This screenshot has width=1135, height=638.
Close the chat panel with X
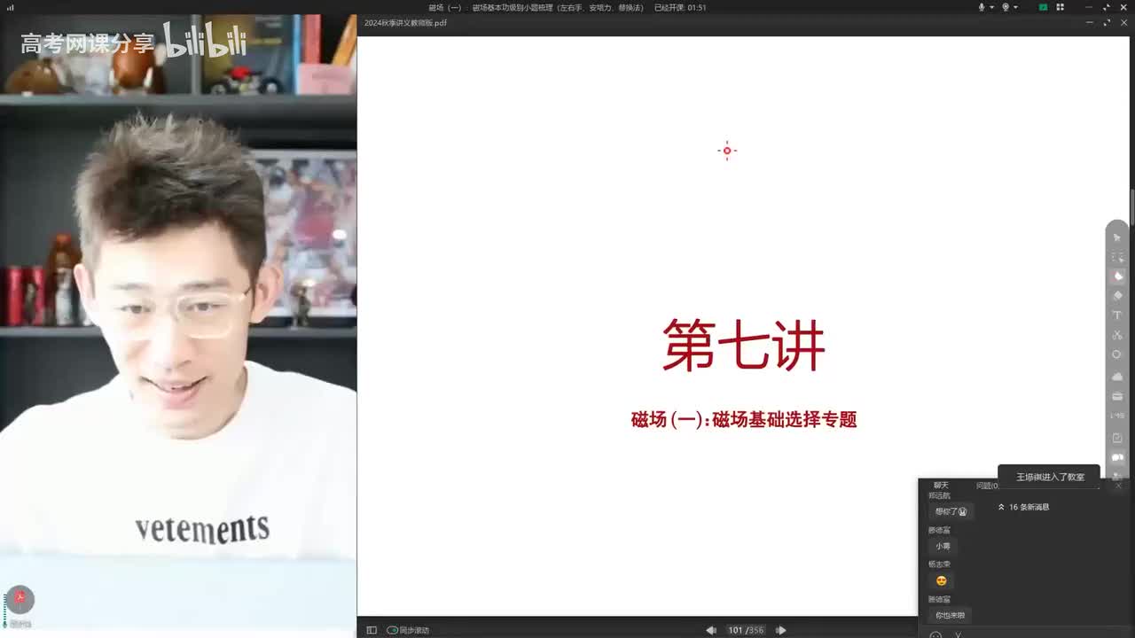point(1118,486)
